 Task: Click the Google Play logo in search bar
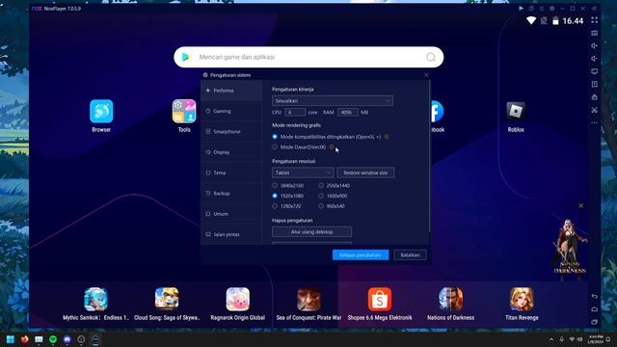[186, 57]
